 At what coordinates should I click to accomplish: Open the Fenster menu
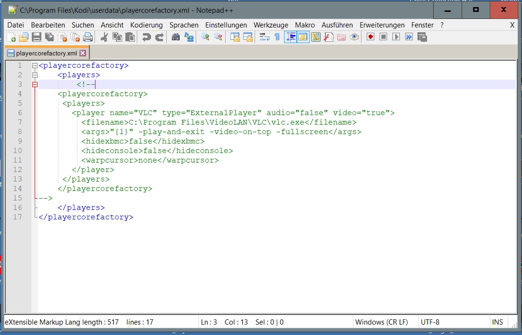422,25
